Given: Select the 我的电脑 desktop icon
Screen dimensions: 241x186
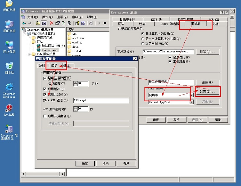Looking at the screenshot, I should tap(9, 26).
